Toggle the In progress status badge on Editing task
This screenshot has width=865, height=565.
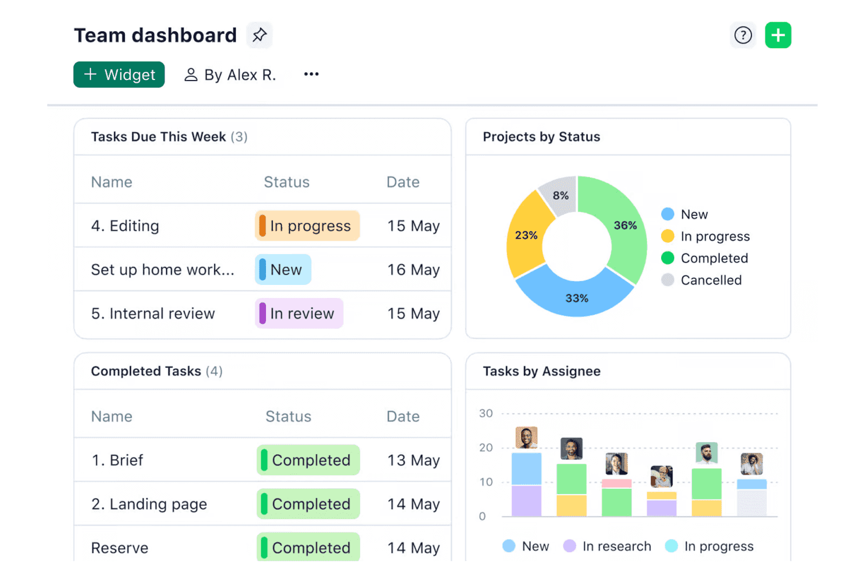point(307,225)
